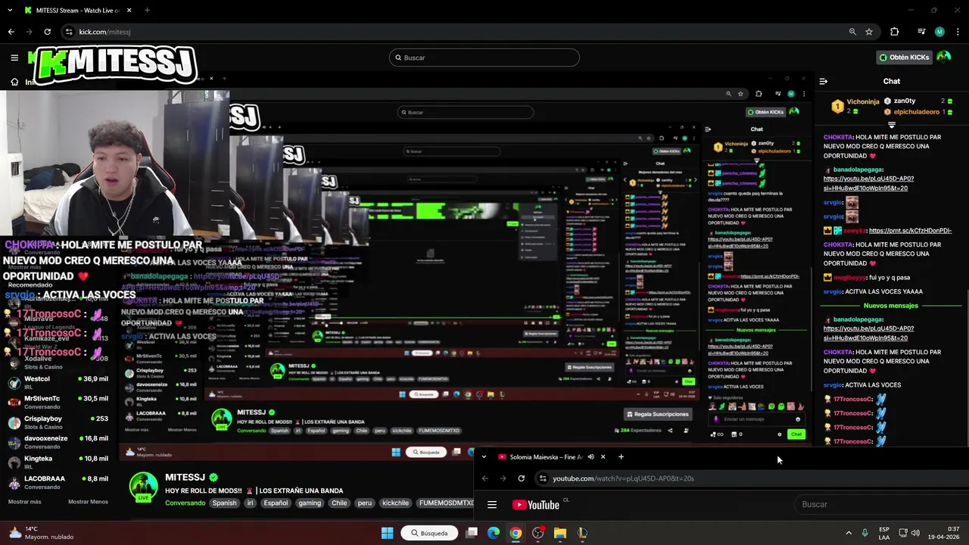Open the taskbar weather widget

pos(42,533)
